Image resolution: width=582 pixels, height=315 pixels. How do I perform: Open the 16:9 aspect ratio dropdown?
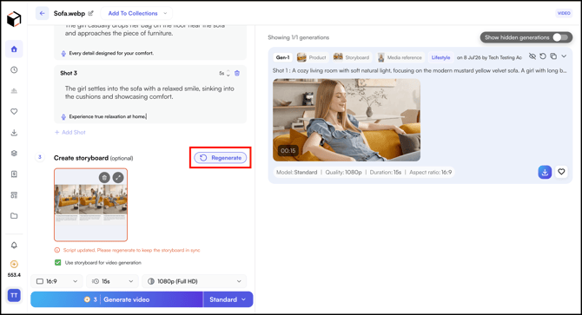pyautogui.click(x=56, y=282)
